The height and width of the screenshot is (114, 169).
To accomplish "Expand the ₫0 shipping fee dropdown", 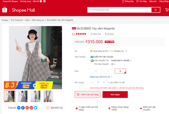I will point(113,64).
